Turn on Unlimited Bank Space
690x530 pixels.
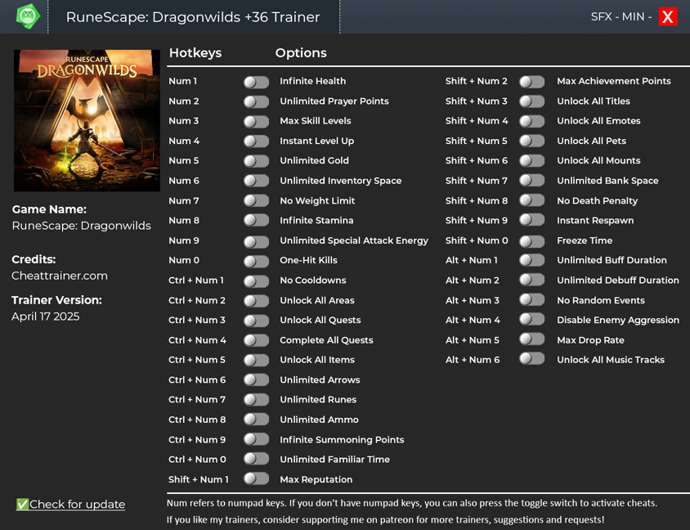click(x=532, y=181)
